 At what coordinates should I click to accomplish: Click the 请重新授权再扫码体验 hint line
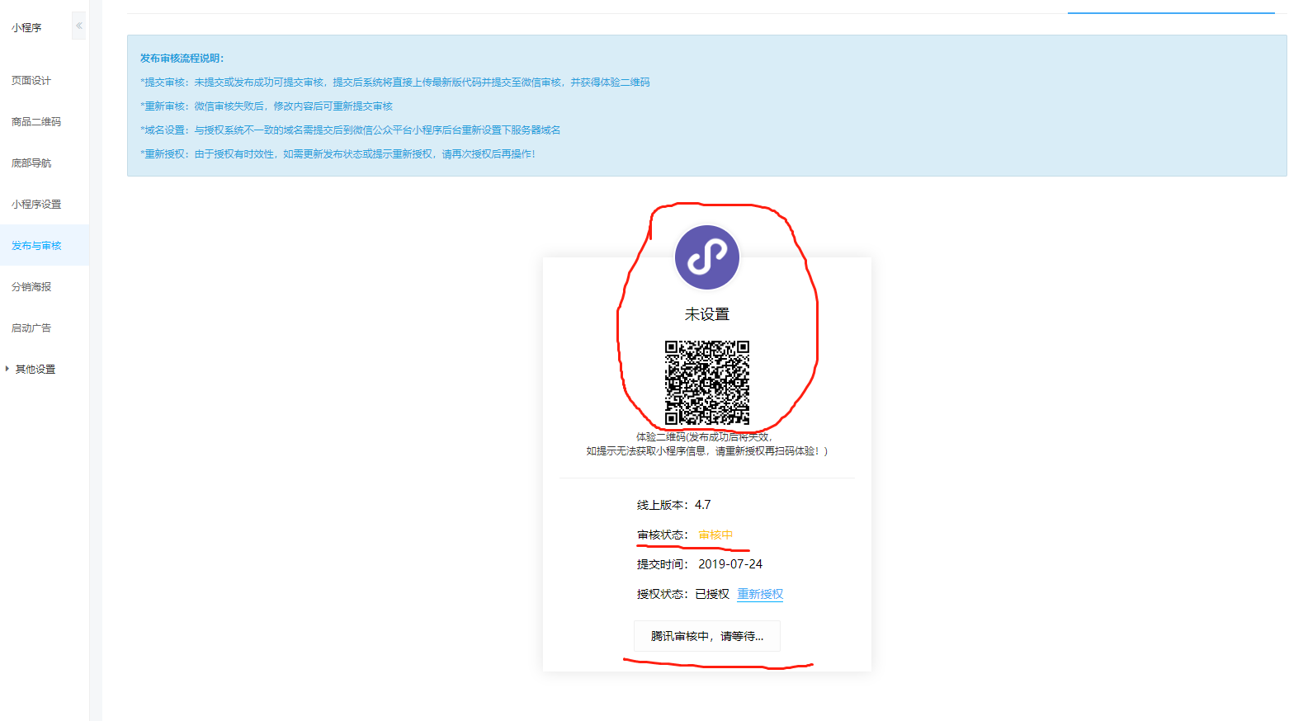(707, 451)
